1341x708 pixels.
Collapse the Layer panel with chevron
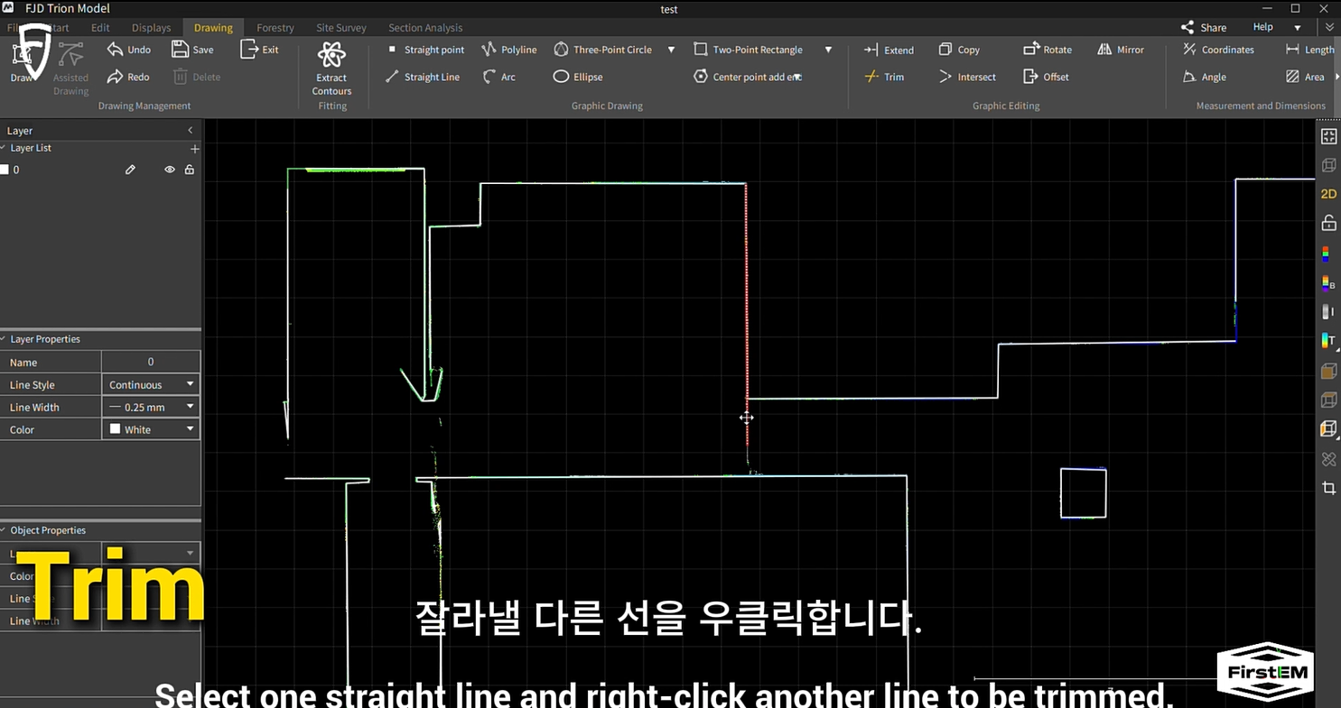190,131
